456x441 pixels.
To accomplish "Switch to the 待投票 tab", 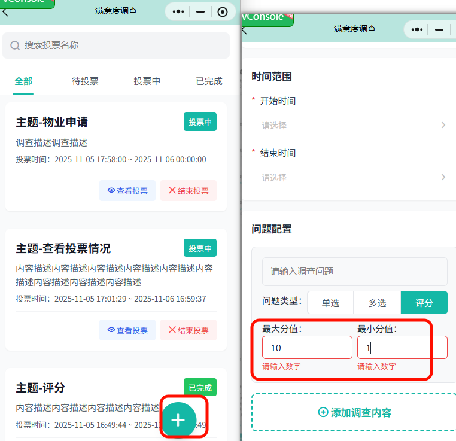I will [85, 81].
